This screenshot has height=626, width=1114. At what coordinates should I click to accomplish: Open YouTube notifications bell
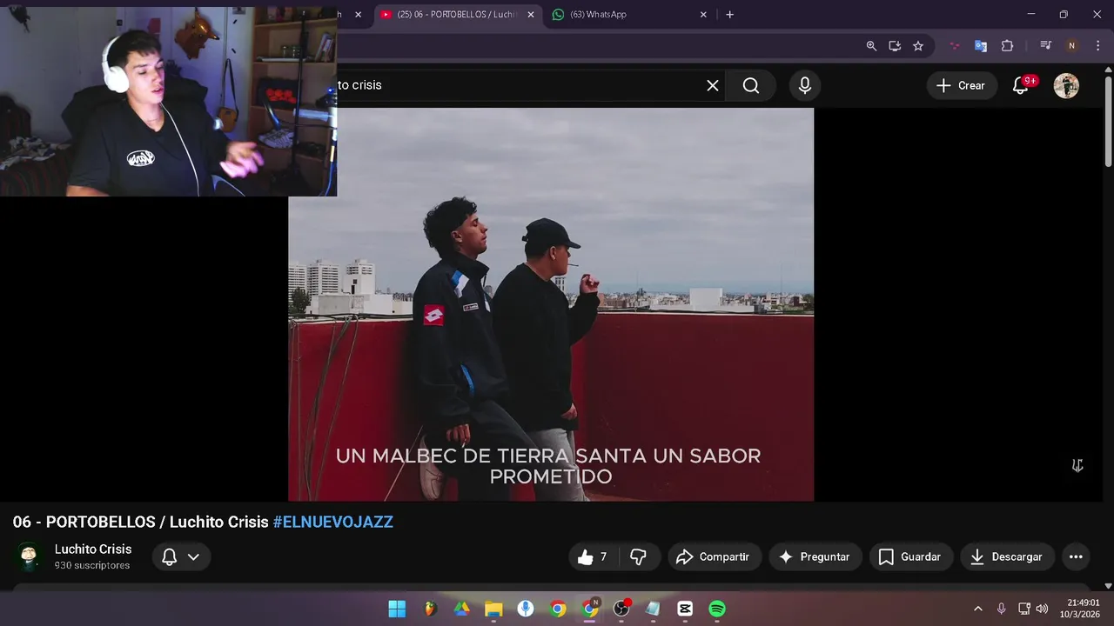(1022, 85)
